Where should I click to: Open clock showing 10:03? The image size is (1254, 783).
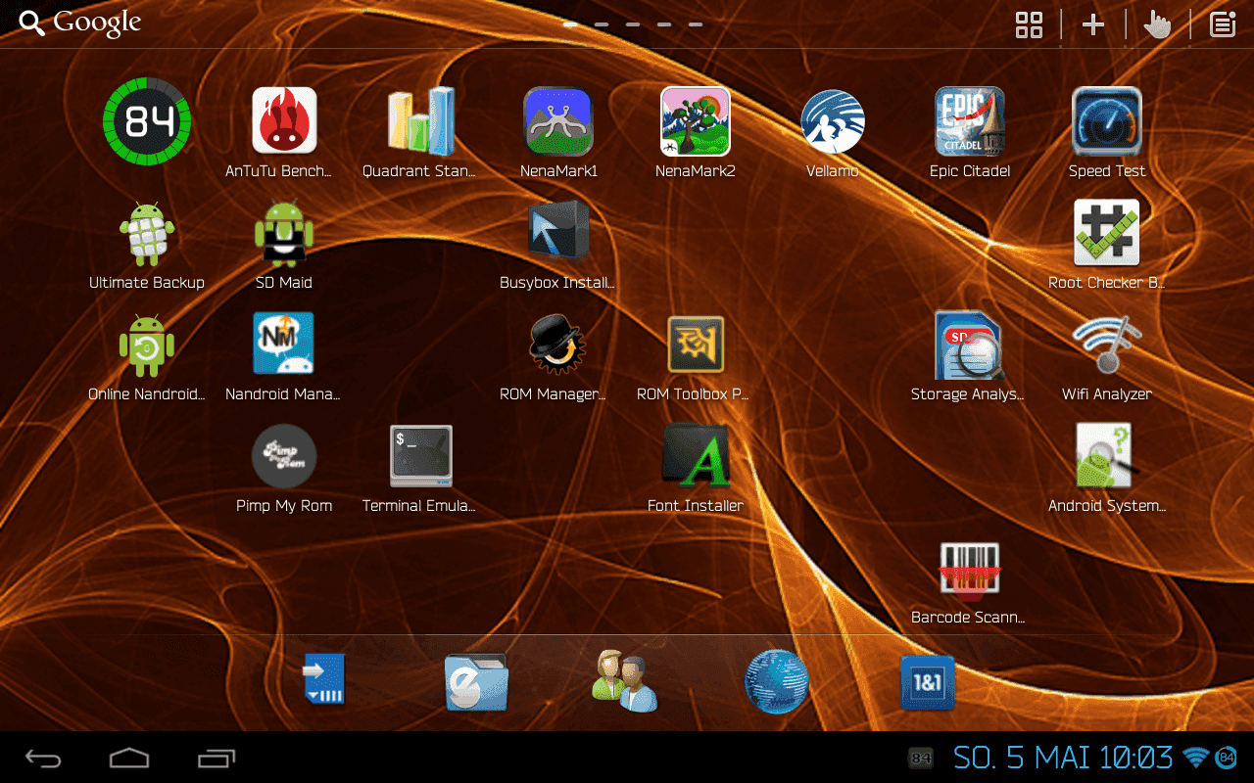coord(1136,757)
